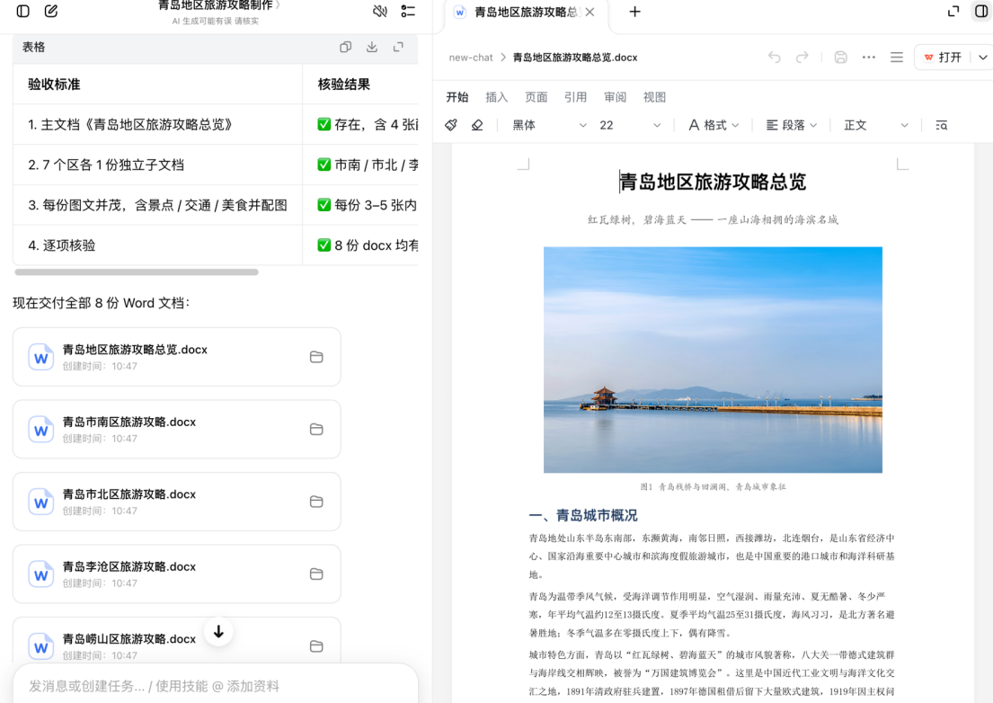Toggle the left sidebar panel icon

pyautogui.click(x=22, y=12)
